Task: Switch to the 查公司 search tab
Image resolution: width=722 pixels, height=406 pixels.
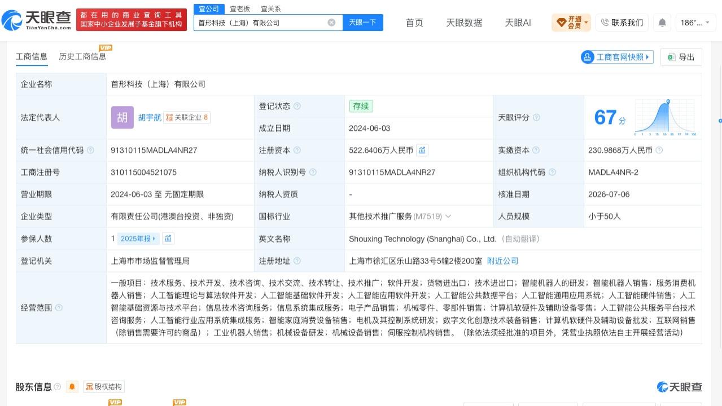Action: pyautogui.click(x=209, y=8)
